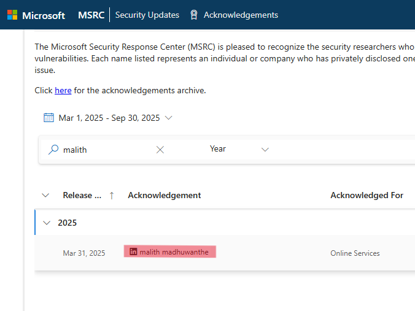Expand date range chevron arrow
415x311 pixels.
[x=168, y=118]
